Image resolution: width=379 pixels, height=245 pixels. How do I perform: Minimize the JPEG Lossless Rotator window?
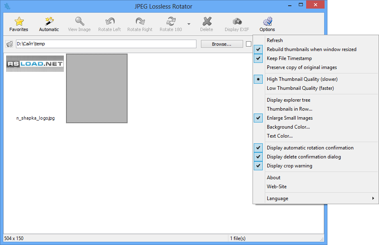click(x=290, y=5)
